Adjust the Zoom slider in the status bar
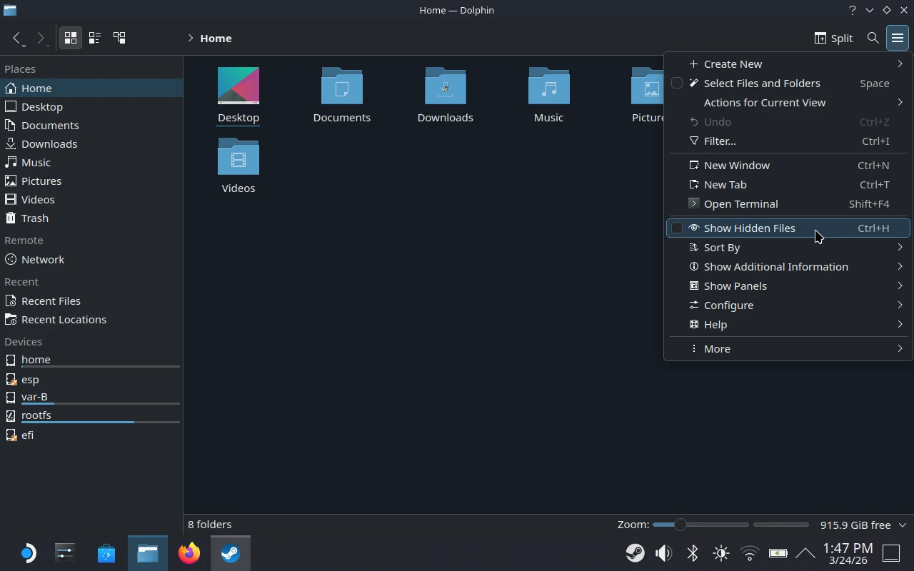914x571 pixels. pos(679,525)
